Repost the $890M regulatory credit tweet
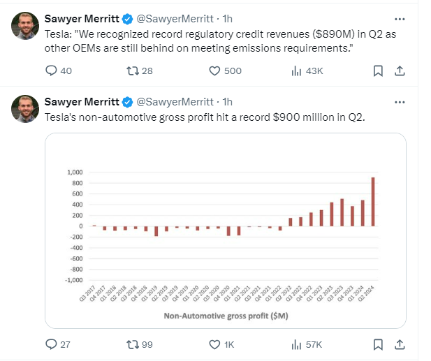The height and width of the screenshot is (361, 431). [x=140, y=71]
